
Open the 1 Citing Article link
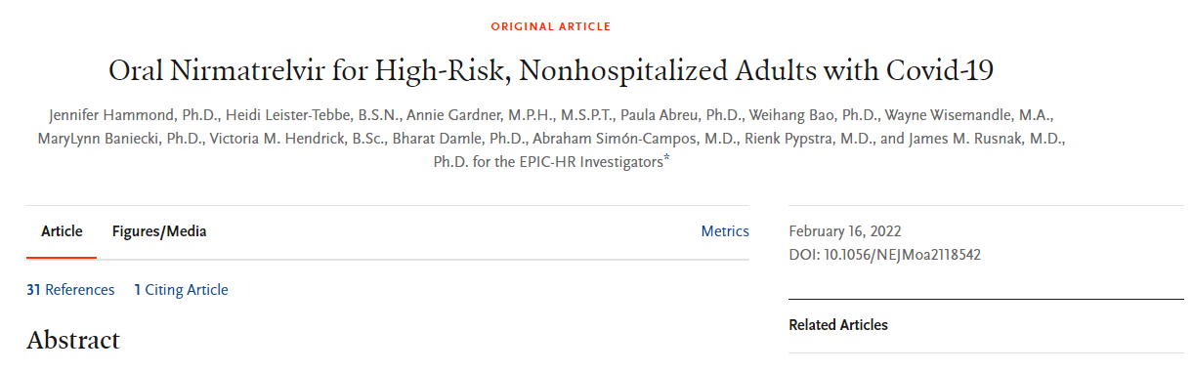181,290
